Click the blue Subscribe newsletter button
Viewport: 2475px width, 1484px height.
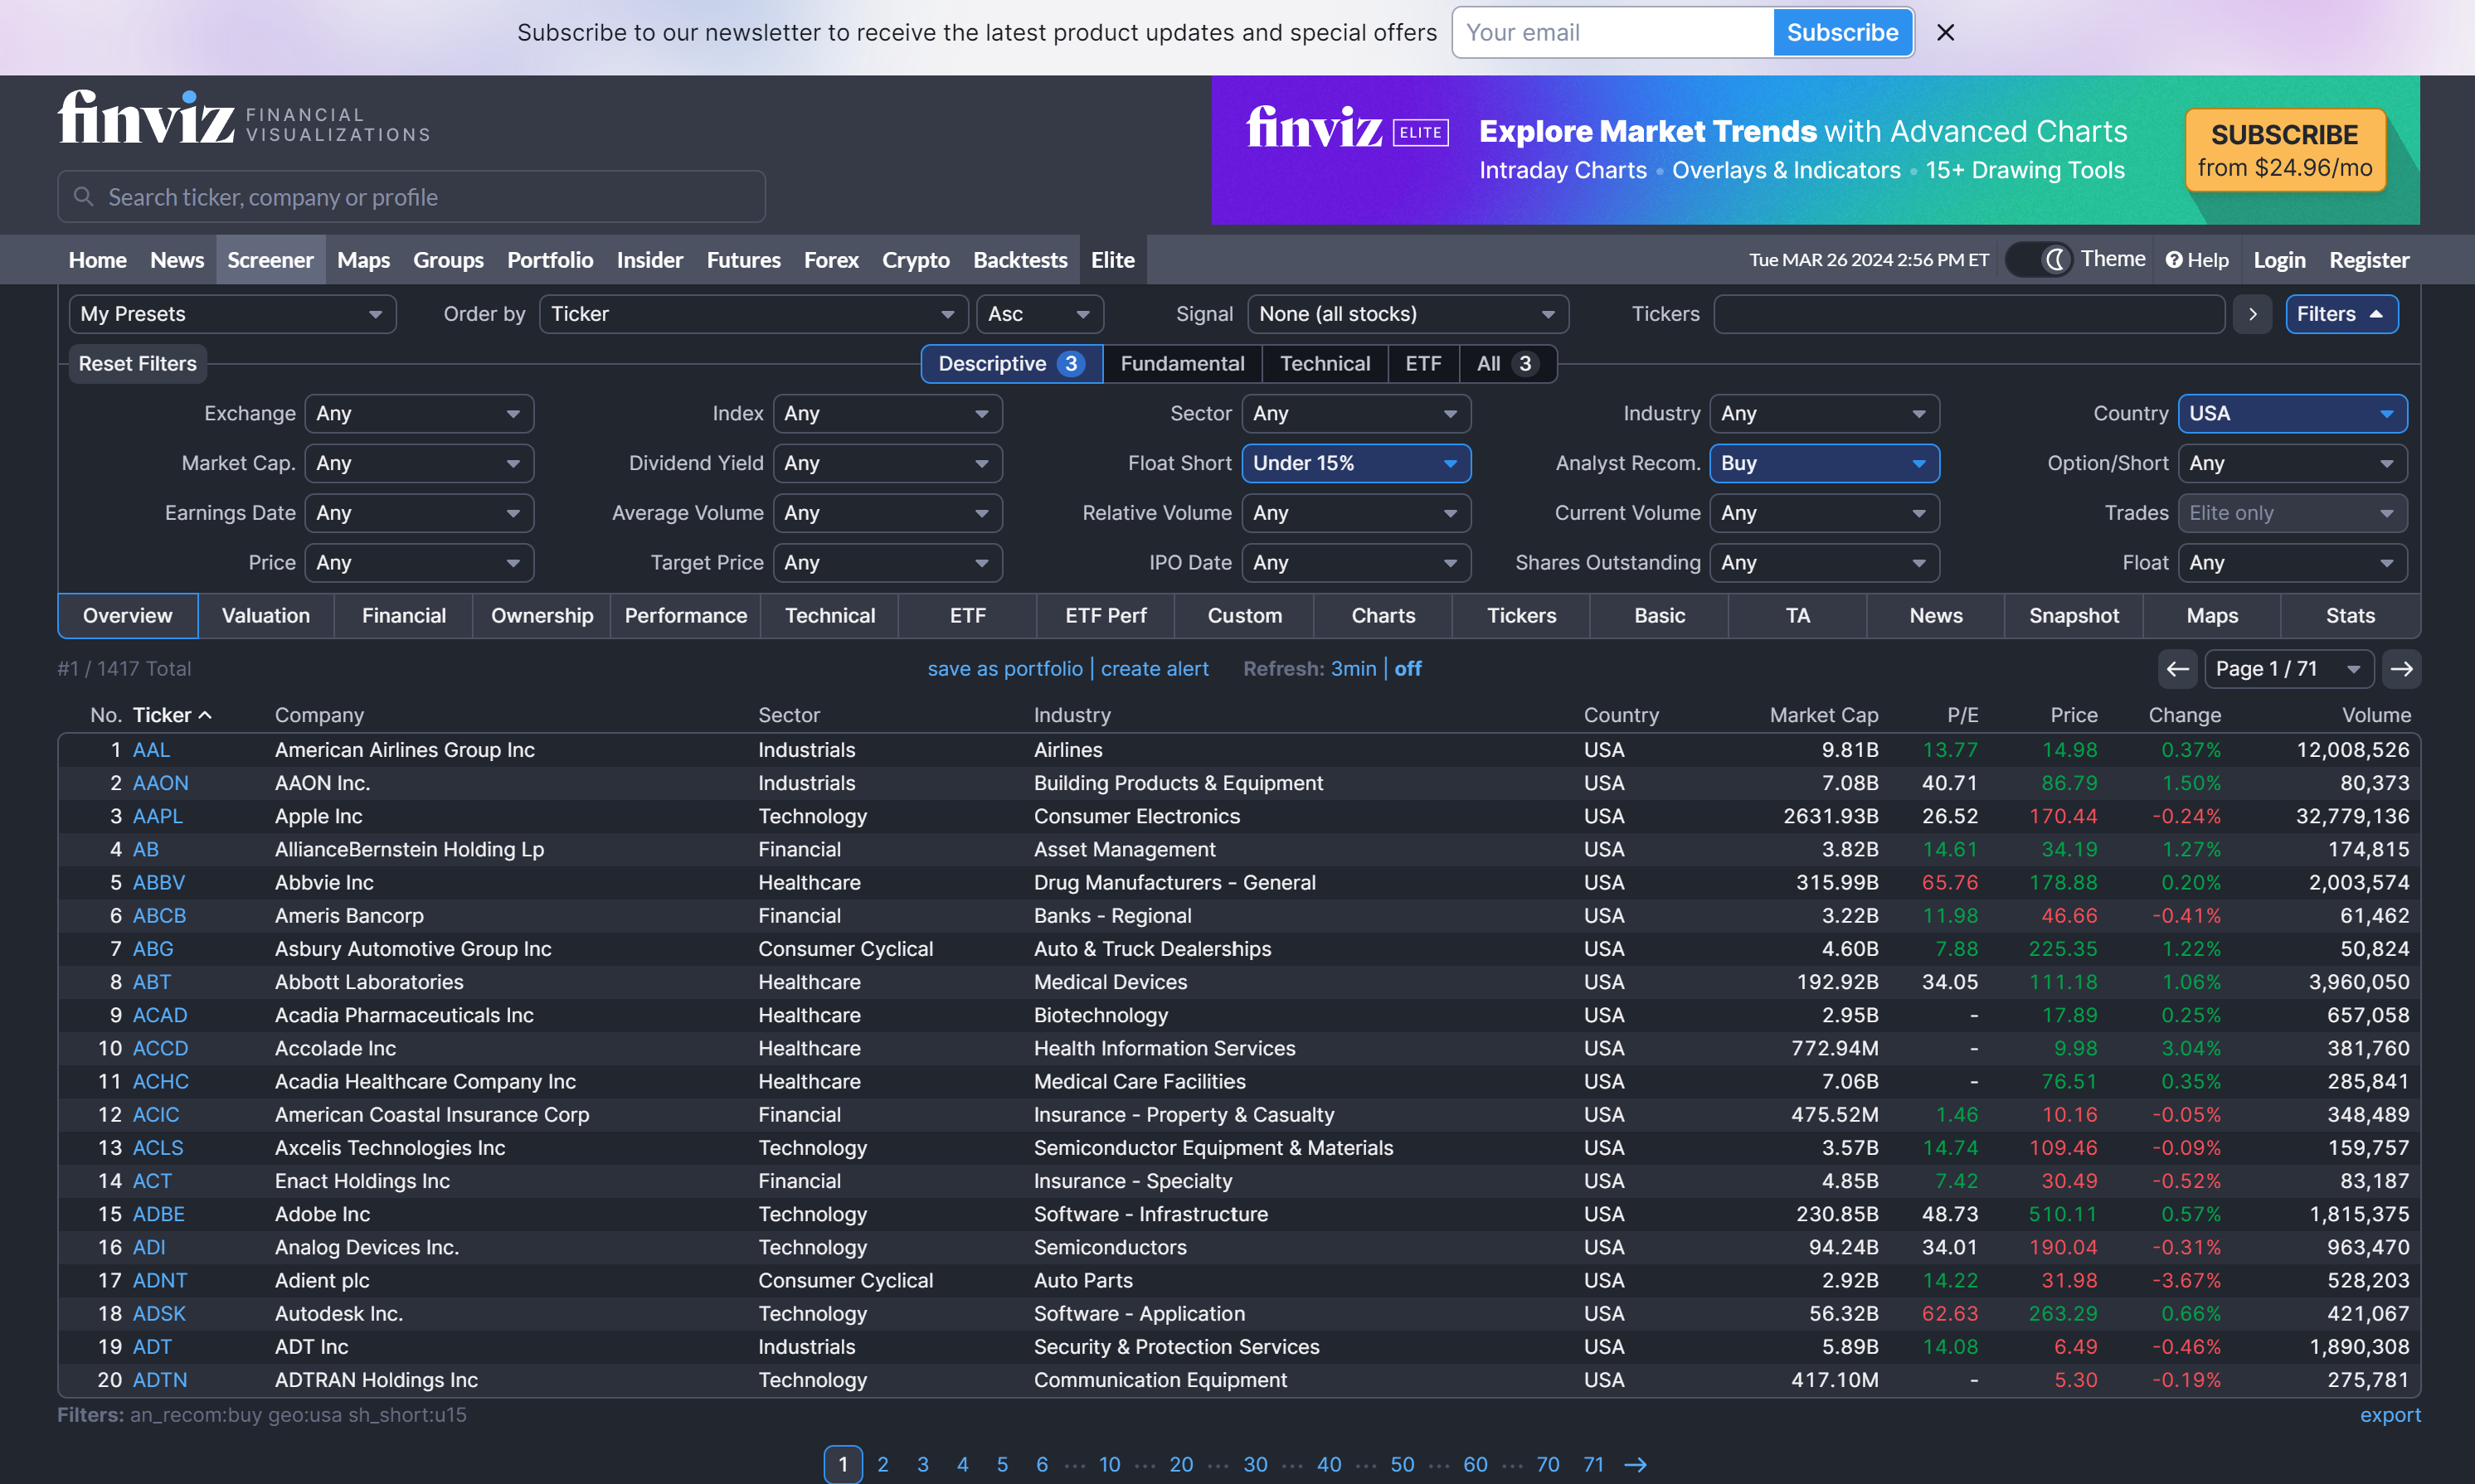[x=1842, y=33]
